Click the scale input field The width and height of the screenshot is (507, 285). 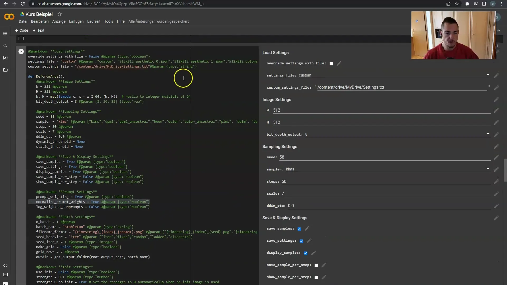(386, 194)
